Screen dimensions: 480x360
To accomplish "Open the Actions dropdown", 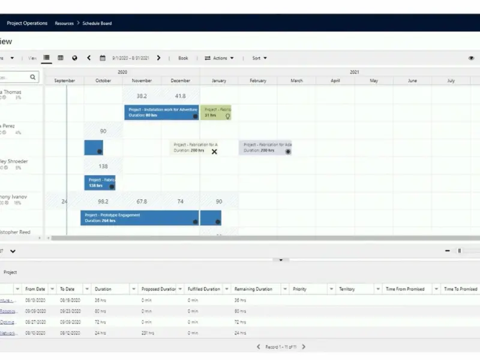I will coord(220,58).
